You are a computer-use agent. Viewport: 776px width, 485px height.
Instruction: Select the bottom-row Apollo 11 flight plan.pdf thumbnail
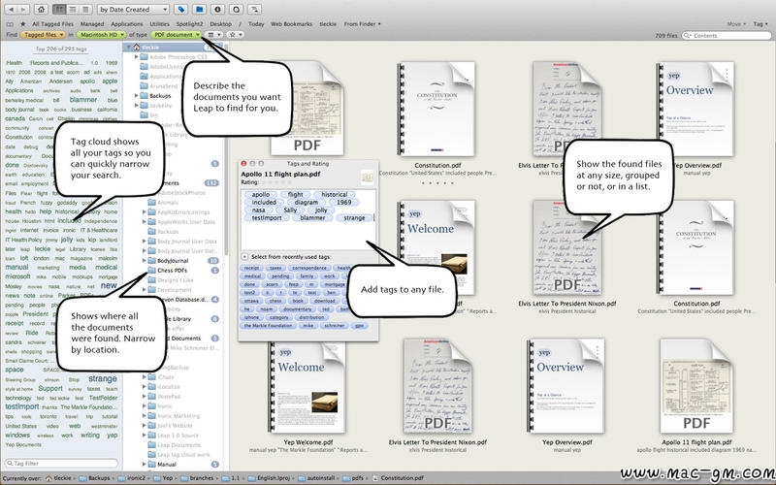[695, 386]
